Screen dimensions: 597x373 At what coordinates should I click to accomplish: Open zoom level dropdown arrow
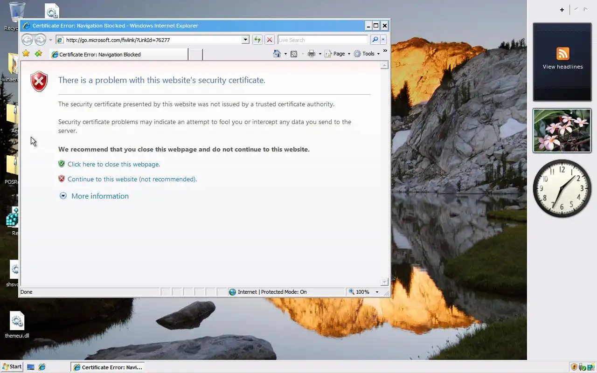(x=377, y=292)
